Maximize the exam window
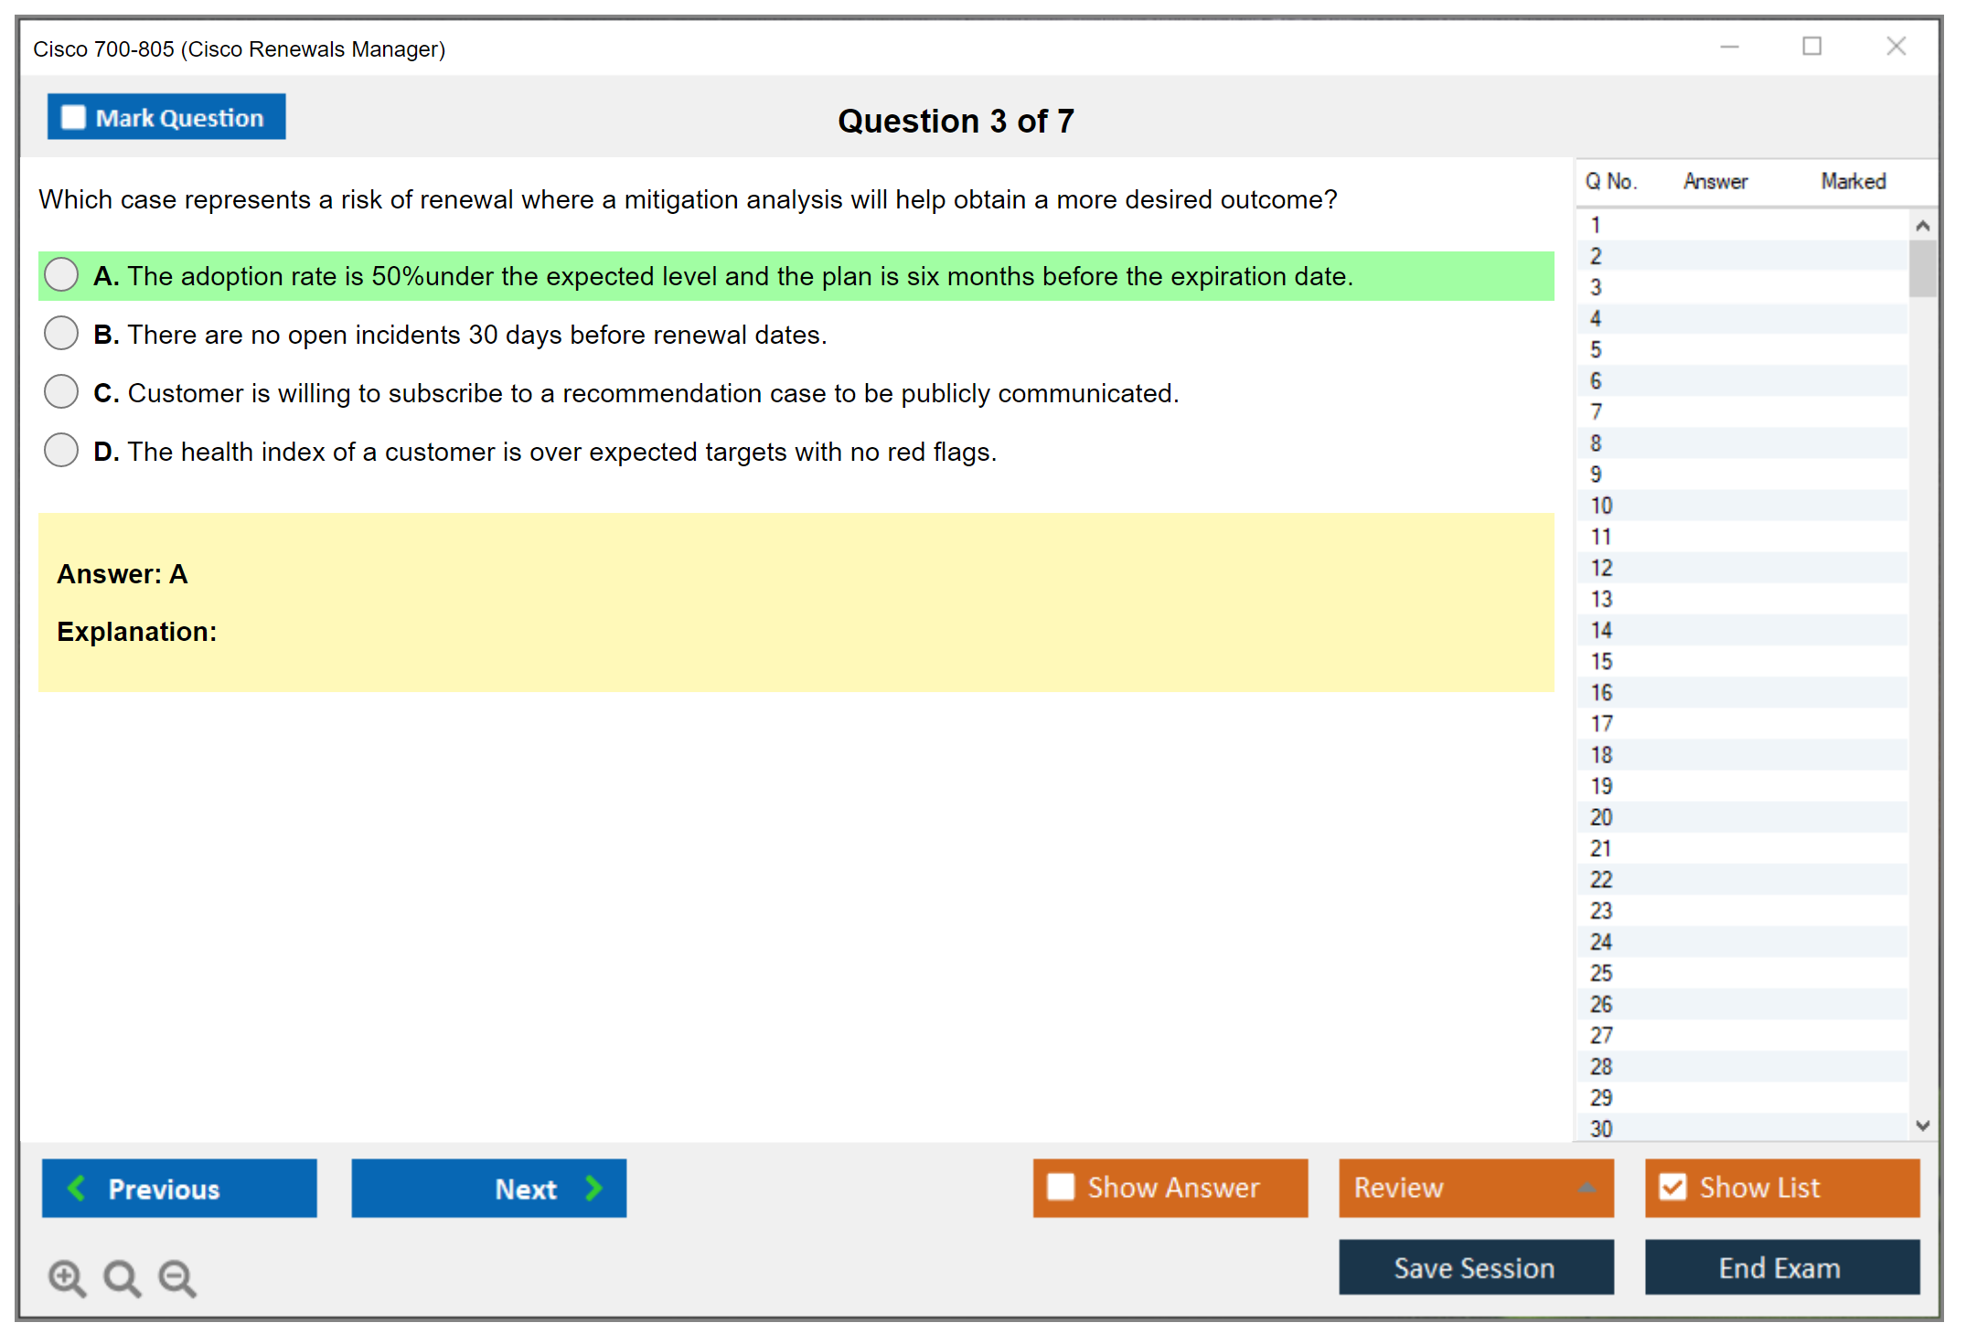The height and width of the screenshot is (1344, 1966). coord(1811,47)
